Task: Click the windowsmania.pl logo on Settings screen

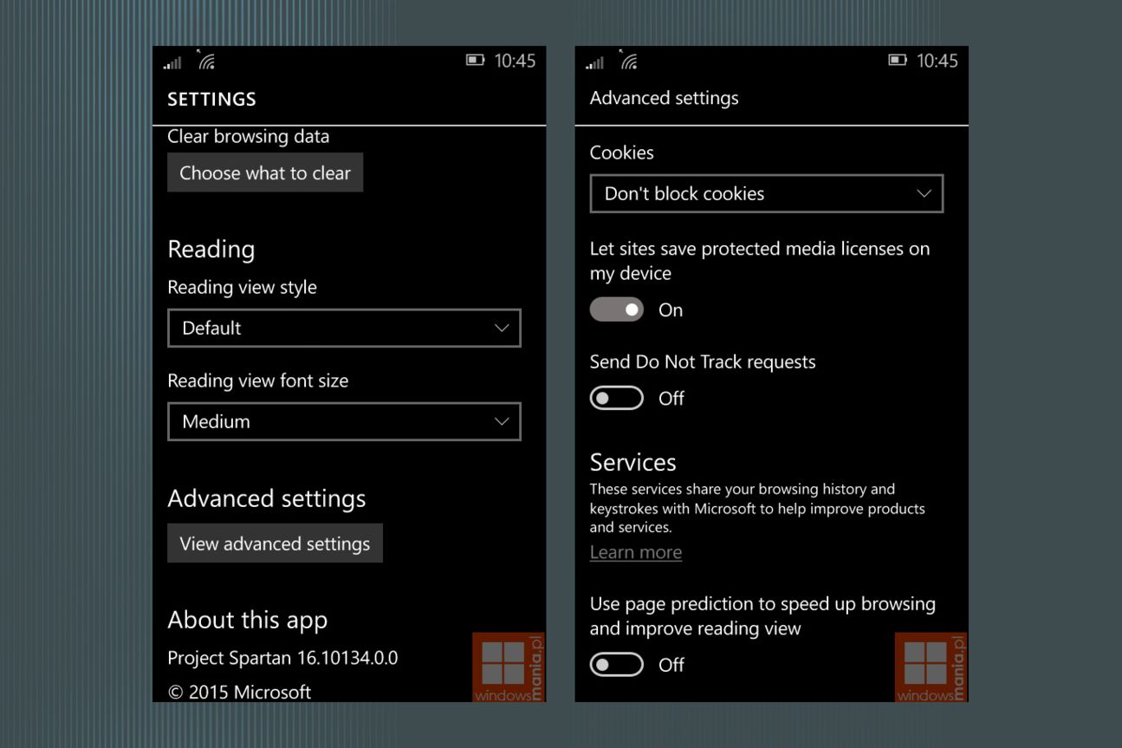Action: coord(508,666)
